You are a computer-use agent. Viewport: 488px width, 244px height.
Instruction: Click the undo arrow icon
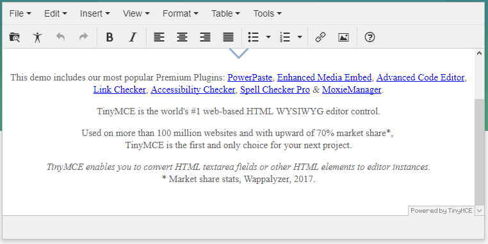pyautogui.click(x=60, y=37)
